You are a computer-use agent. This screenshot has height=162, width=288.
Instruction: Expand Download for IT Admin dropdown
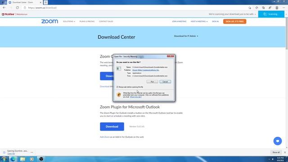(186, 36)
